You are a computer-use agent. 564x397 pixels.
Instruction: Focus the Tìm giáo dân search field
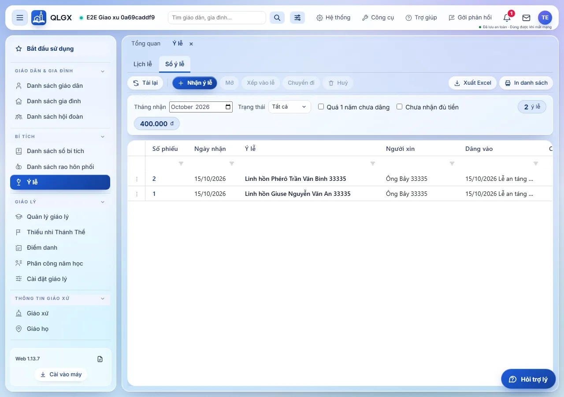[x=217, y=18]
